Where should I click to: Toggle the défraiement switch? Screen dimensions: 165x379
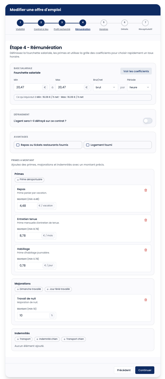[x=148, y=121]
